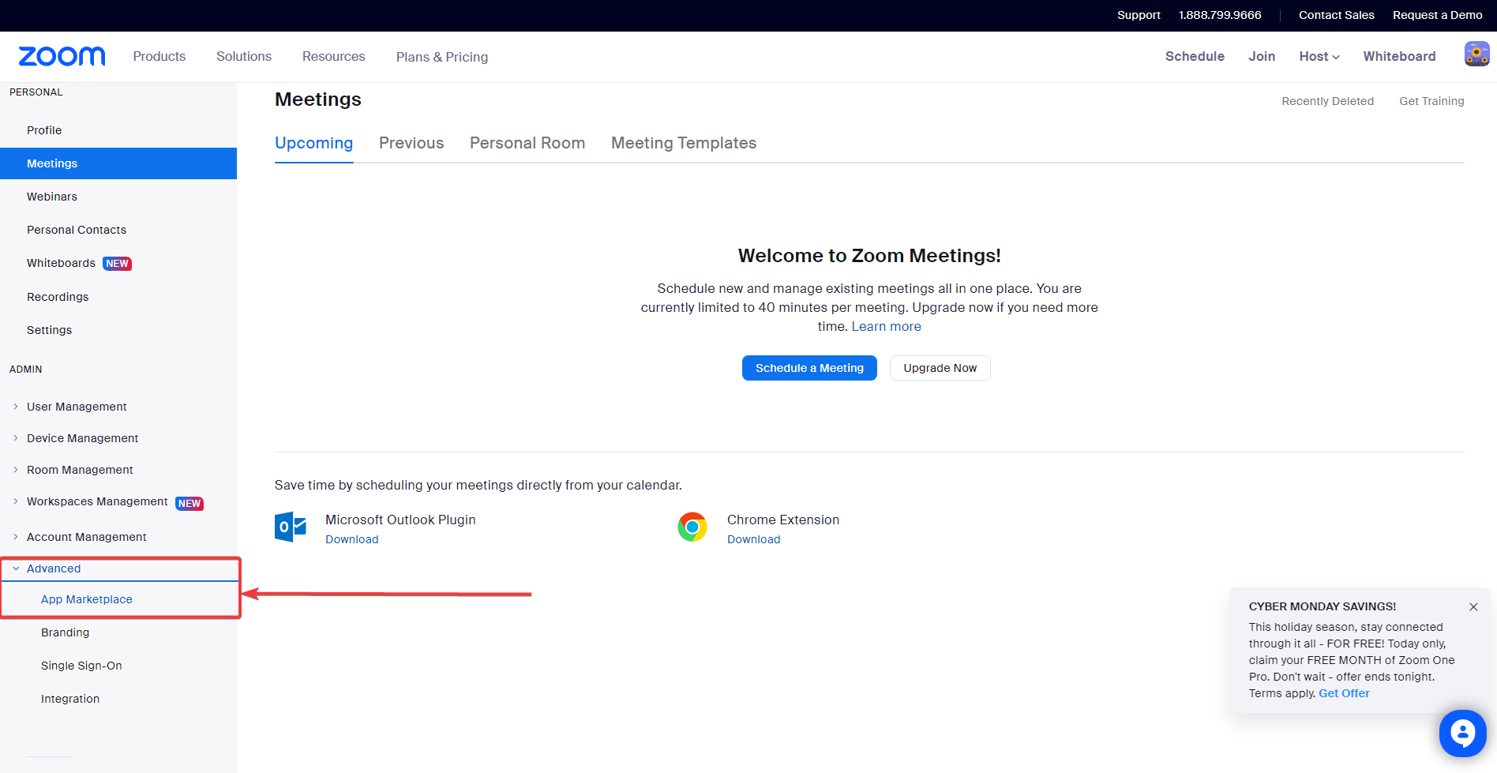Open the Resources menu
This screenshot has width=1497, height=773.
point(333,56)
